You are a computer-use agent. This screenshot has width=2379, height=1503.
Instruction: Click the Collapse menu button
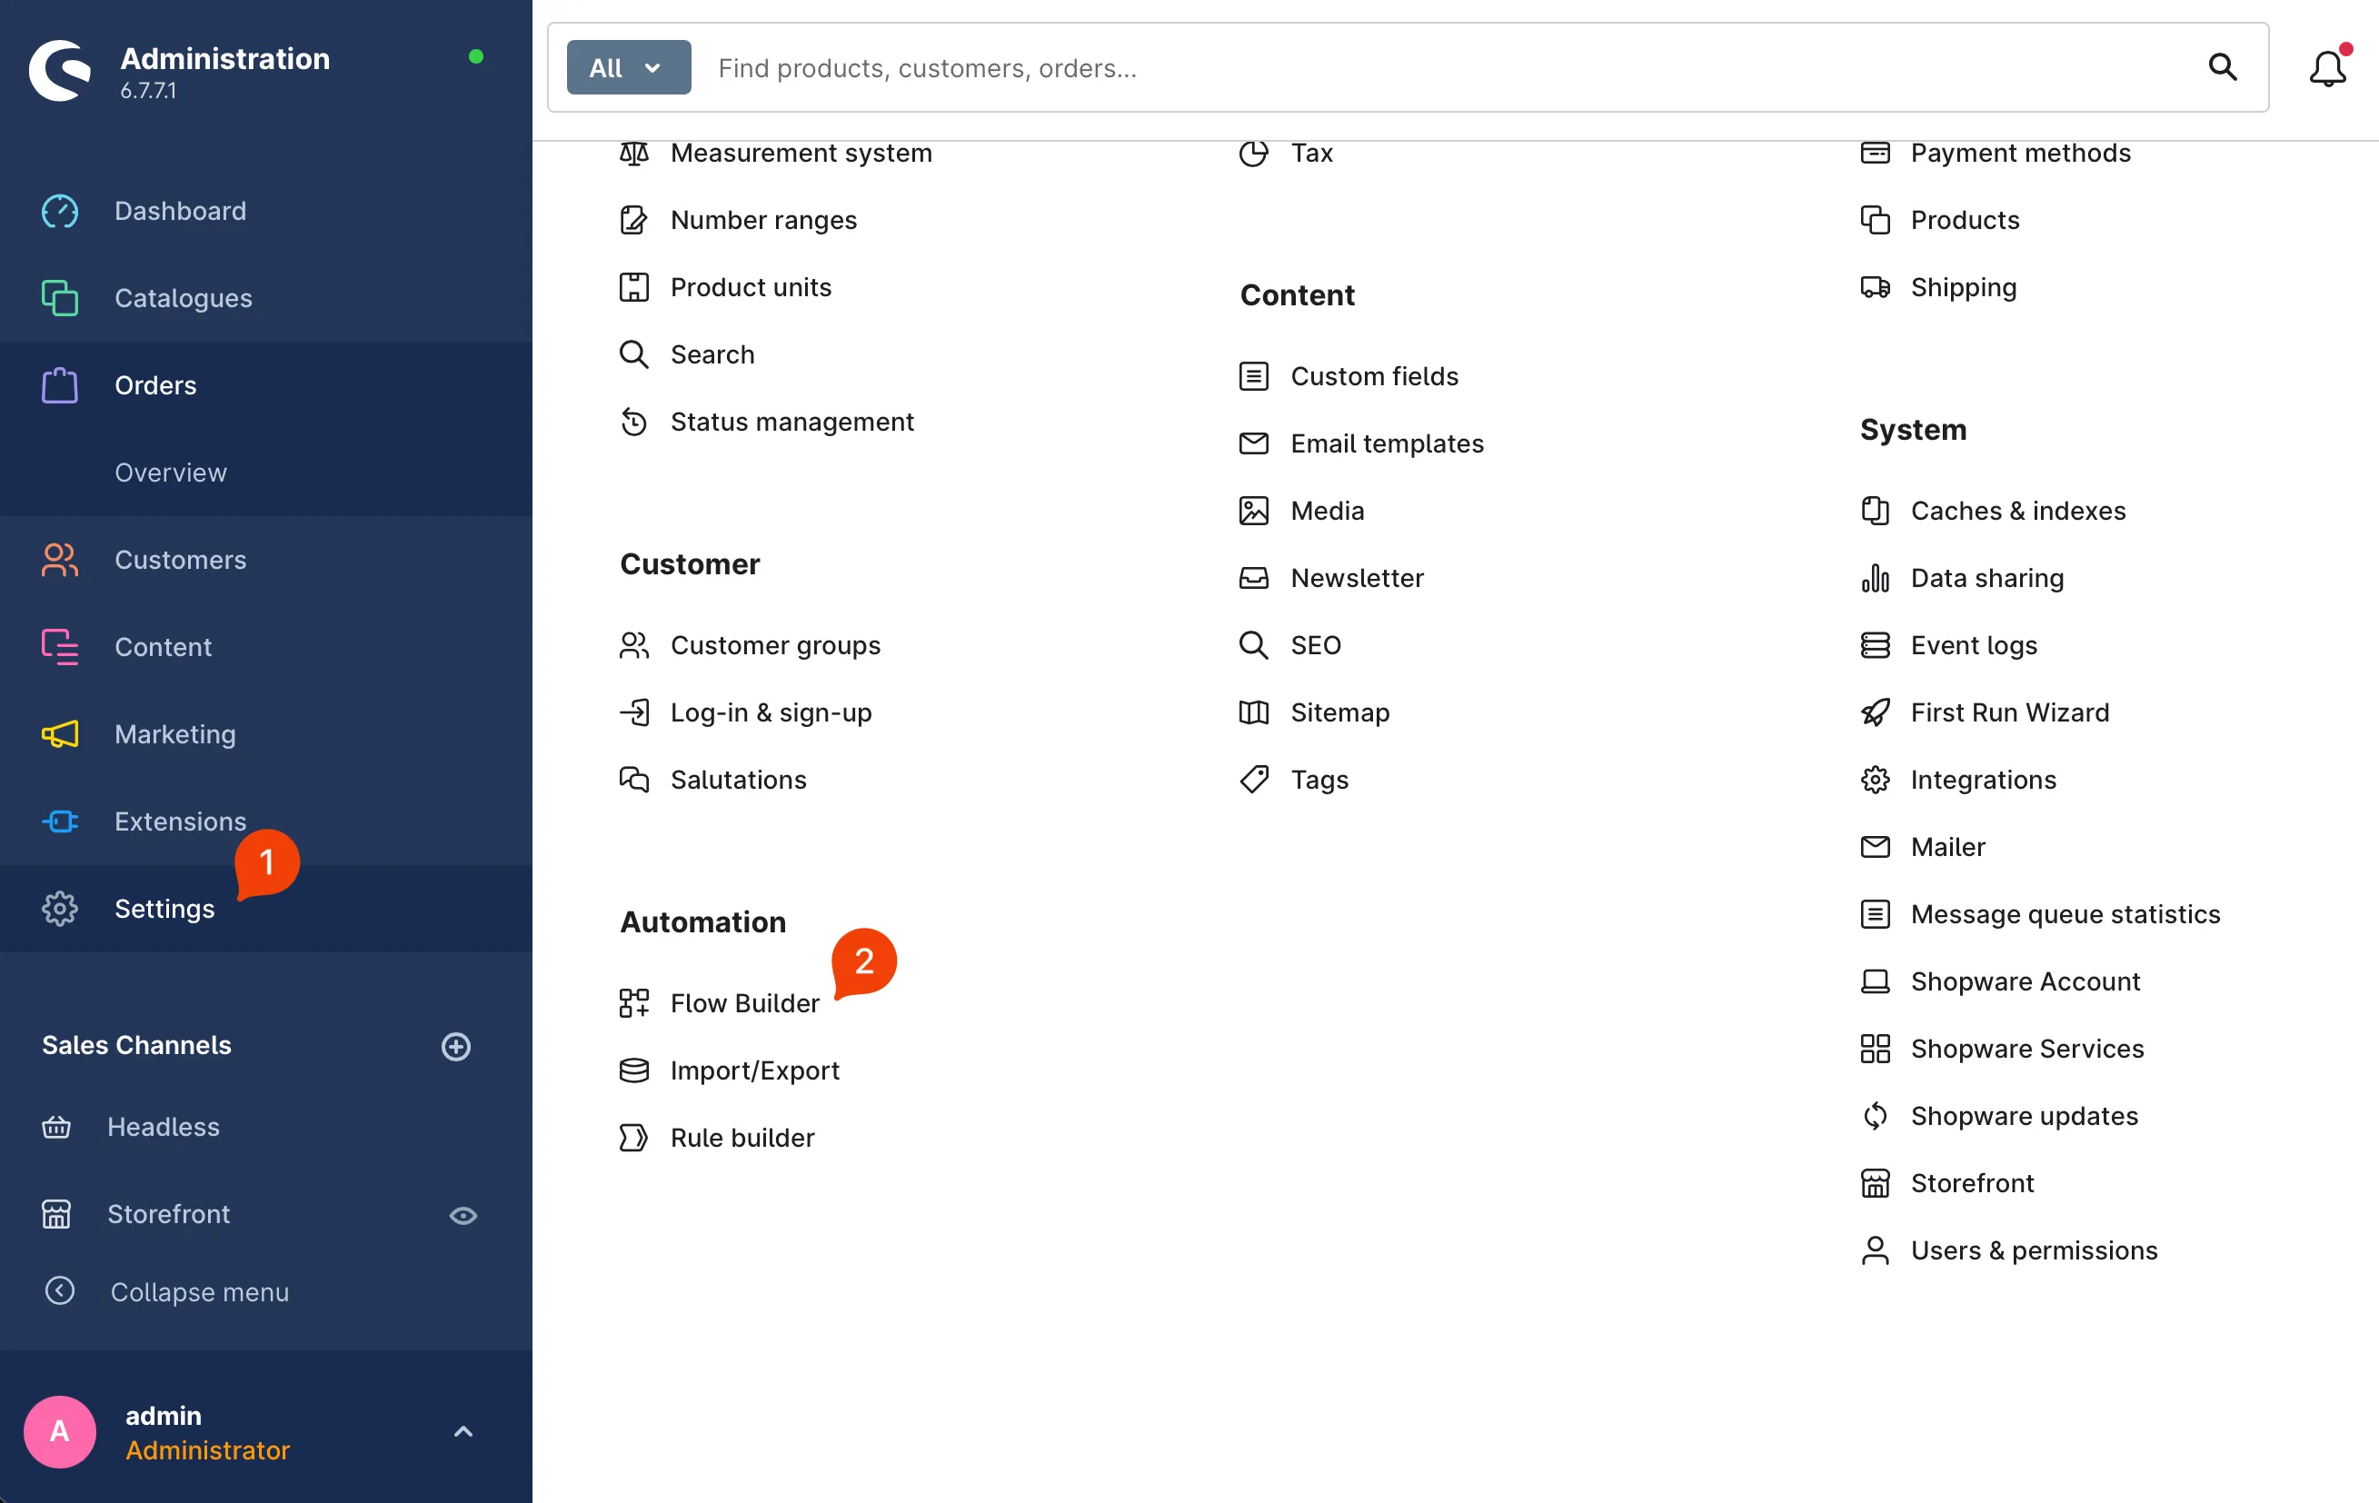pos(200,1290)
